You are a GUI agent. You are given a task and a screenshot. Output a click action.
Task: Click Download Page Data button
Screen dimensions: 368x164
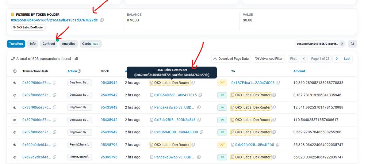pos(231,59)
